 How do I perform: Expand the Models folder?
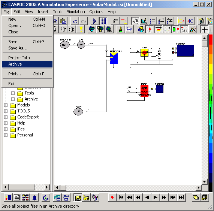pyautogui.click(x=6, y=105)
